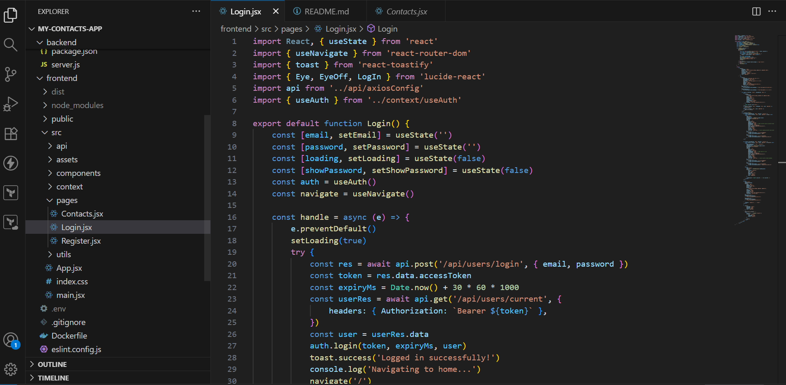Click the Split Editor Right icon
The image size is (786, 385).
coord(756,12)
